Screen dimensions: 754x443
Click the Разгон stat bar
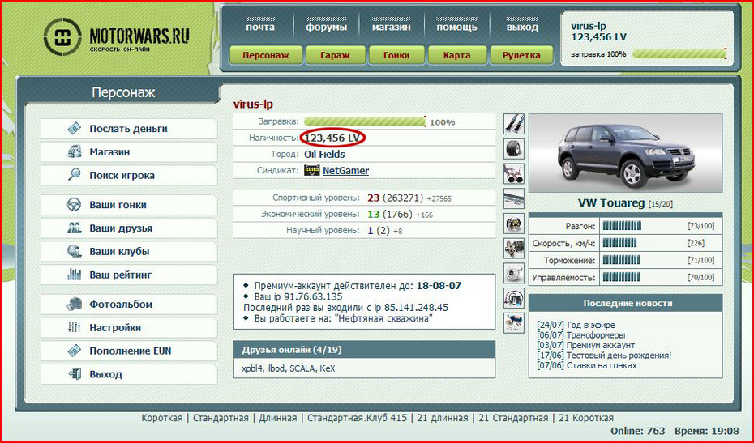[622, 226]
